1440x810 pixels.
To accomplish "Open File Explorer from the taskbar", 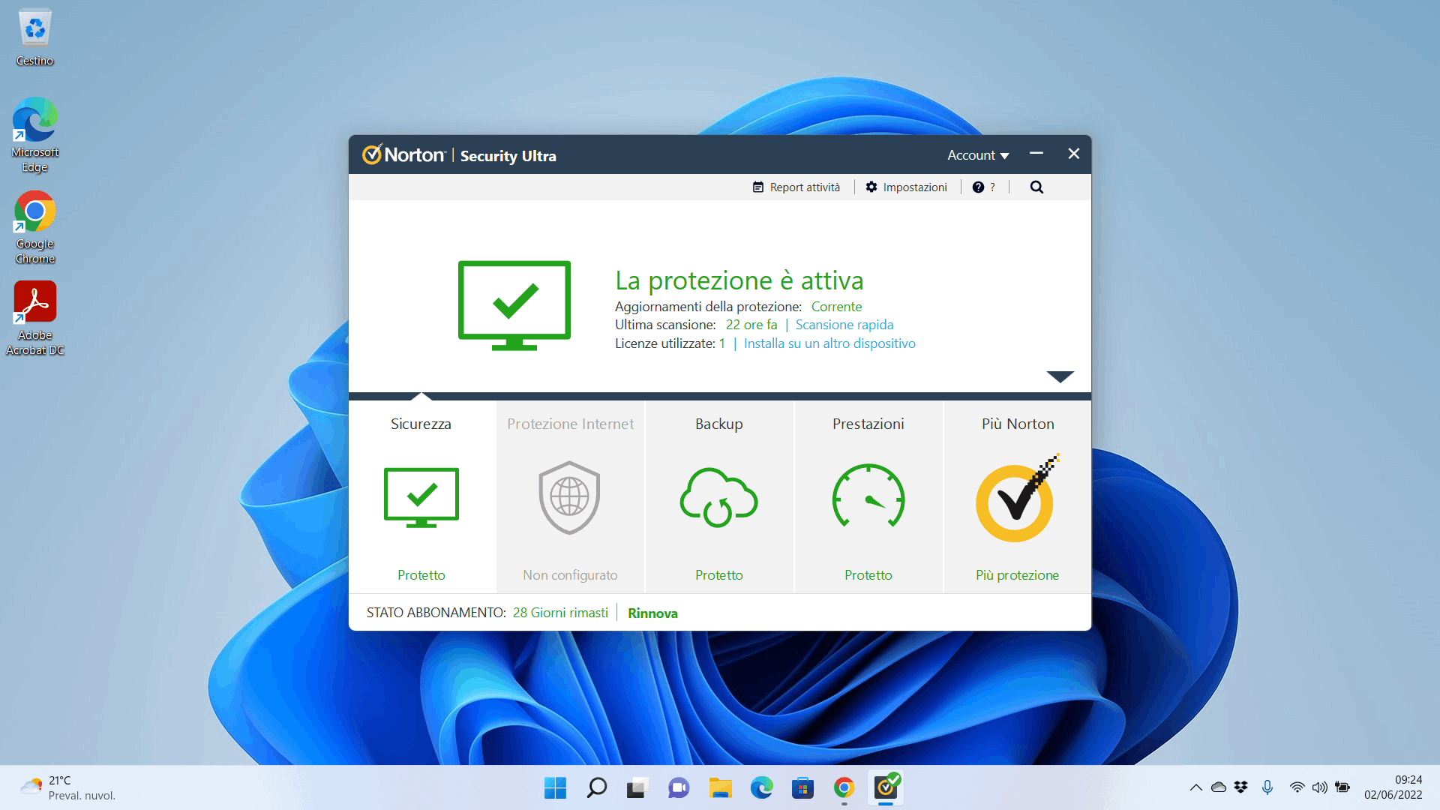I will 720,787.
